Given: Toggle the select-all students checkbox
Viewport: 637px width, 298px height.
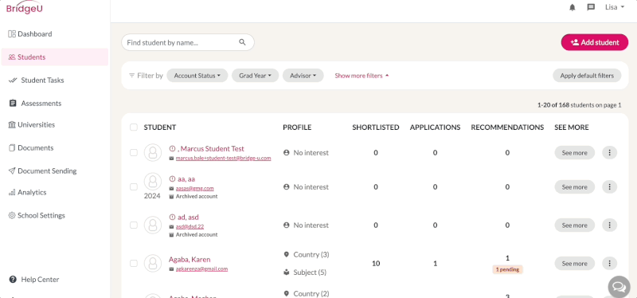Looking at the screenshot, I should pyautogui.click(x=134, y=127).
